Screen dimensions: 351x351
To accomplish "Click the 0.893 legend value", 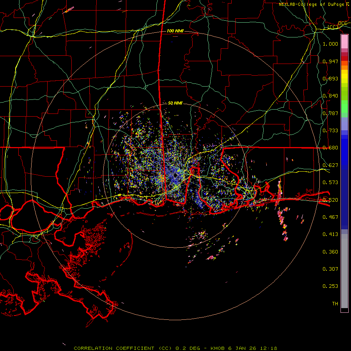I will click(x=330, y=78).
